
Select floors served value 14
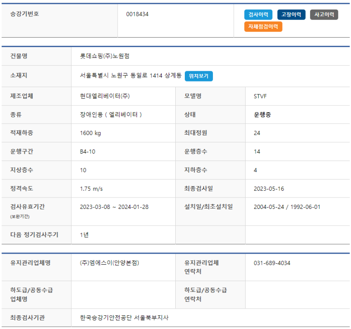(257, 152)
